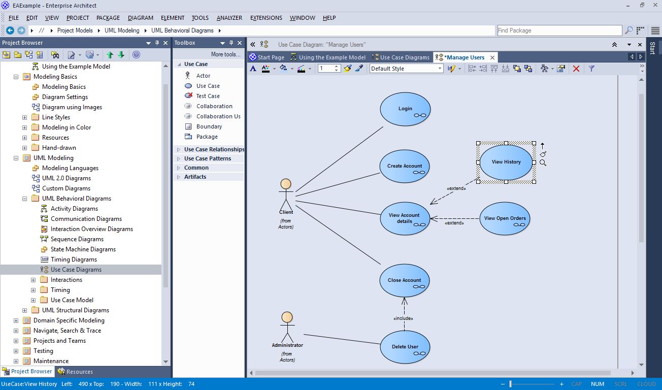The width and height of the screenshot is (662, 390).
Task: Click the Send to Bottom icon
Action: point(528,69)
